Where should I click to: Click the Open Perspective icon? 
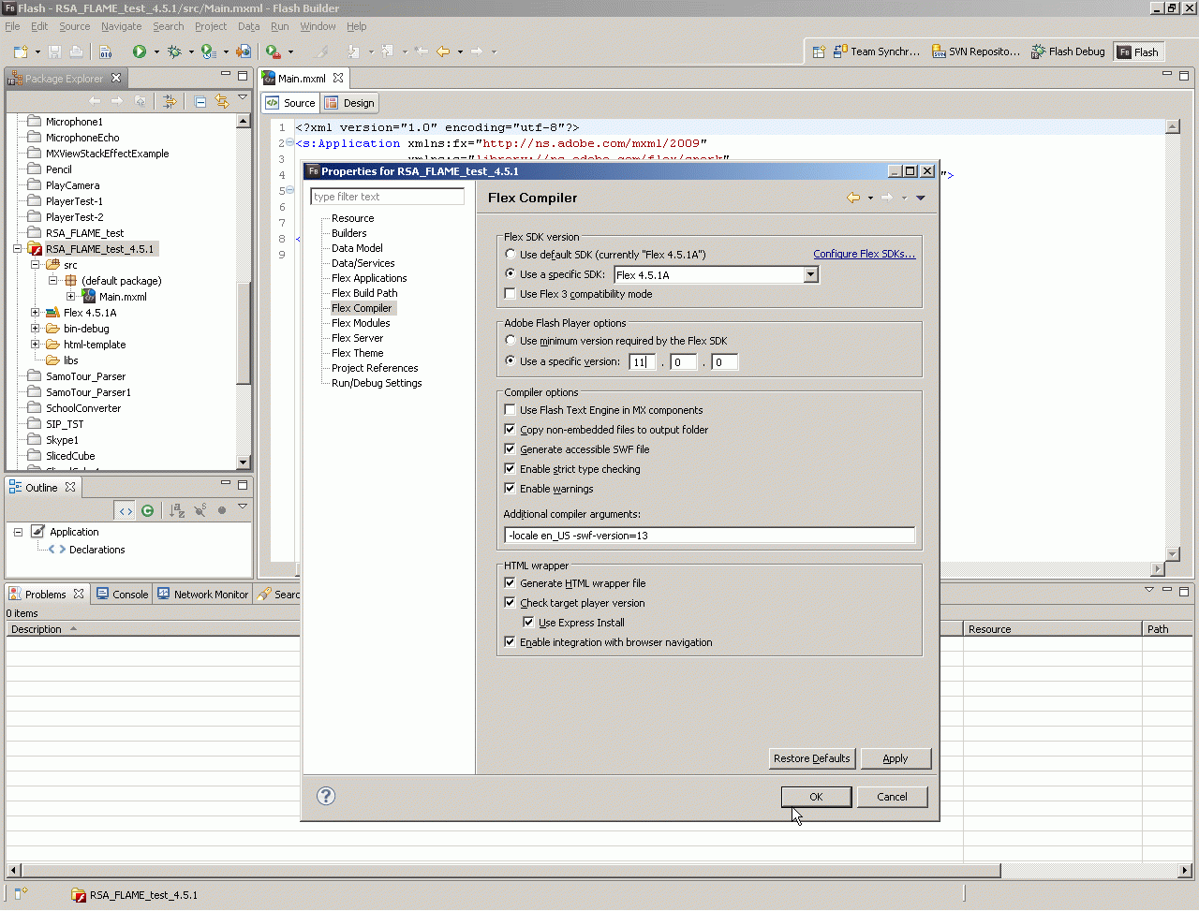click(818, 51)
